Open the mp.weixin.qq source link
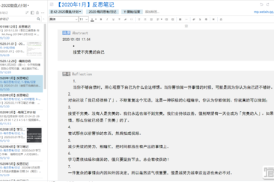The image size is (274, 182). (x=263, y=12)
